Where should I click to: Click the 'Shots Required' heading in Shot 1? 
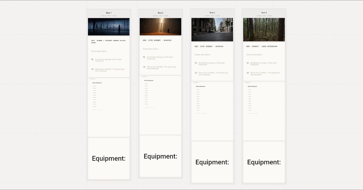[x=97, y=83]
